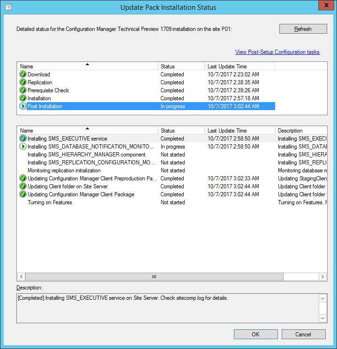Viewport: 337px width, 349px height.
Task: Click Updating StagingClien description cell
Action: point(302,178)
